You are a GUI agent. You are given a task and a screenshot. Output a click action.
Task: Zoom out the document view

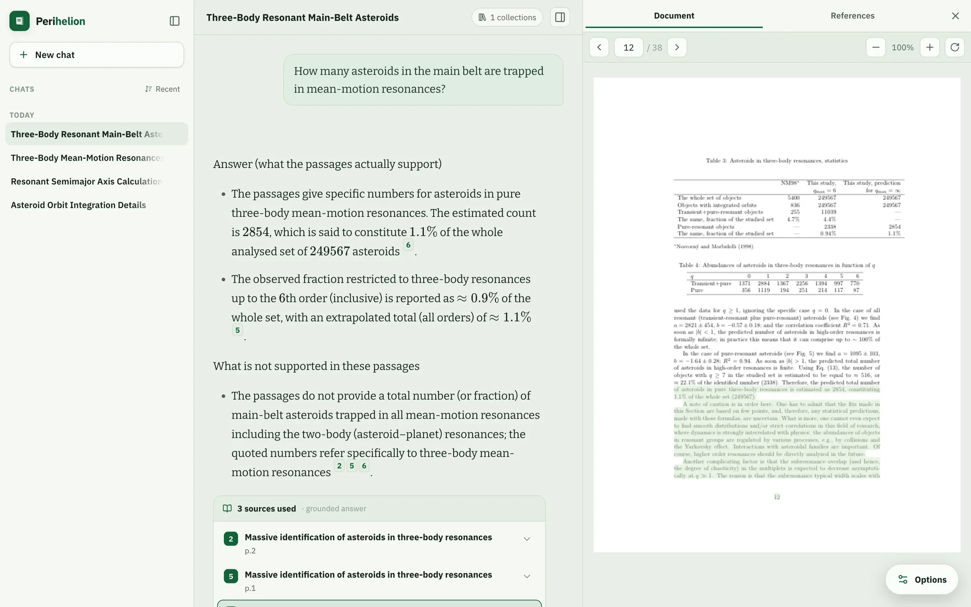click(876, 47)
